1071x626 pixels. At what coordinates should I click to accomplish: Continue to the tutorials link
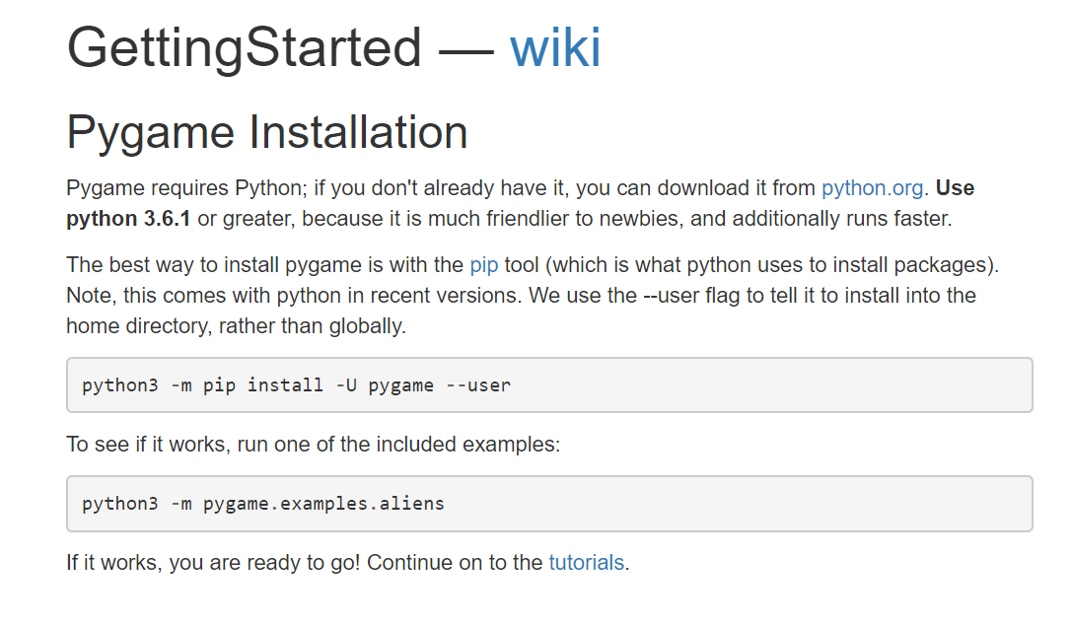pyautogui.click(x=586, y=563)
